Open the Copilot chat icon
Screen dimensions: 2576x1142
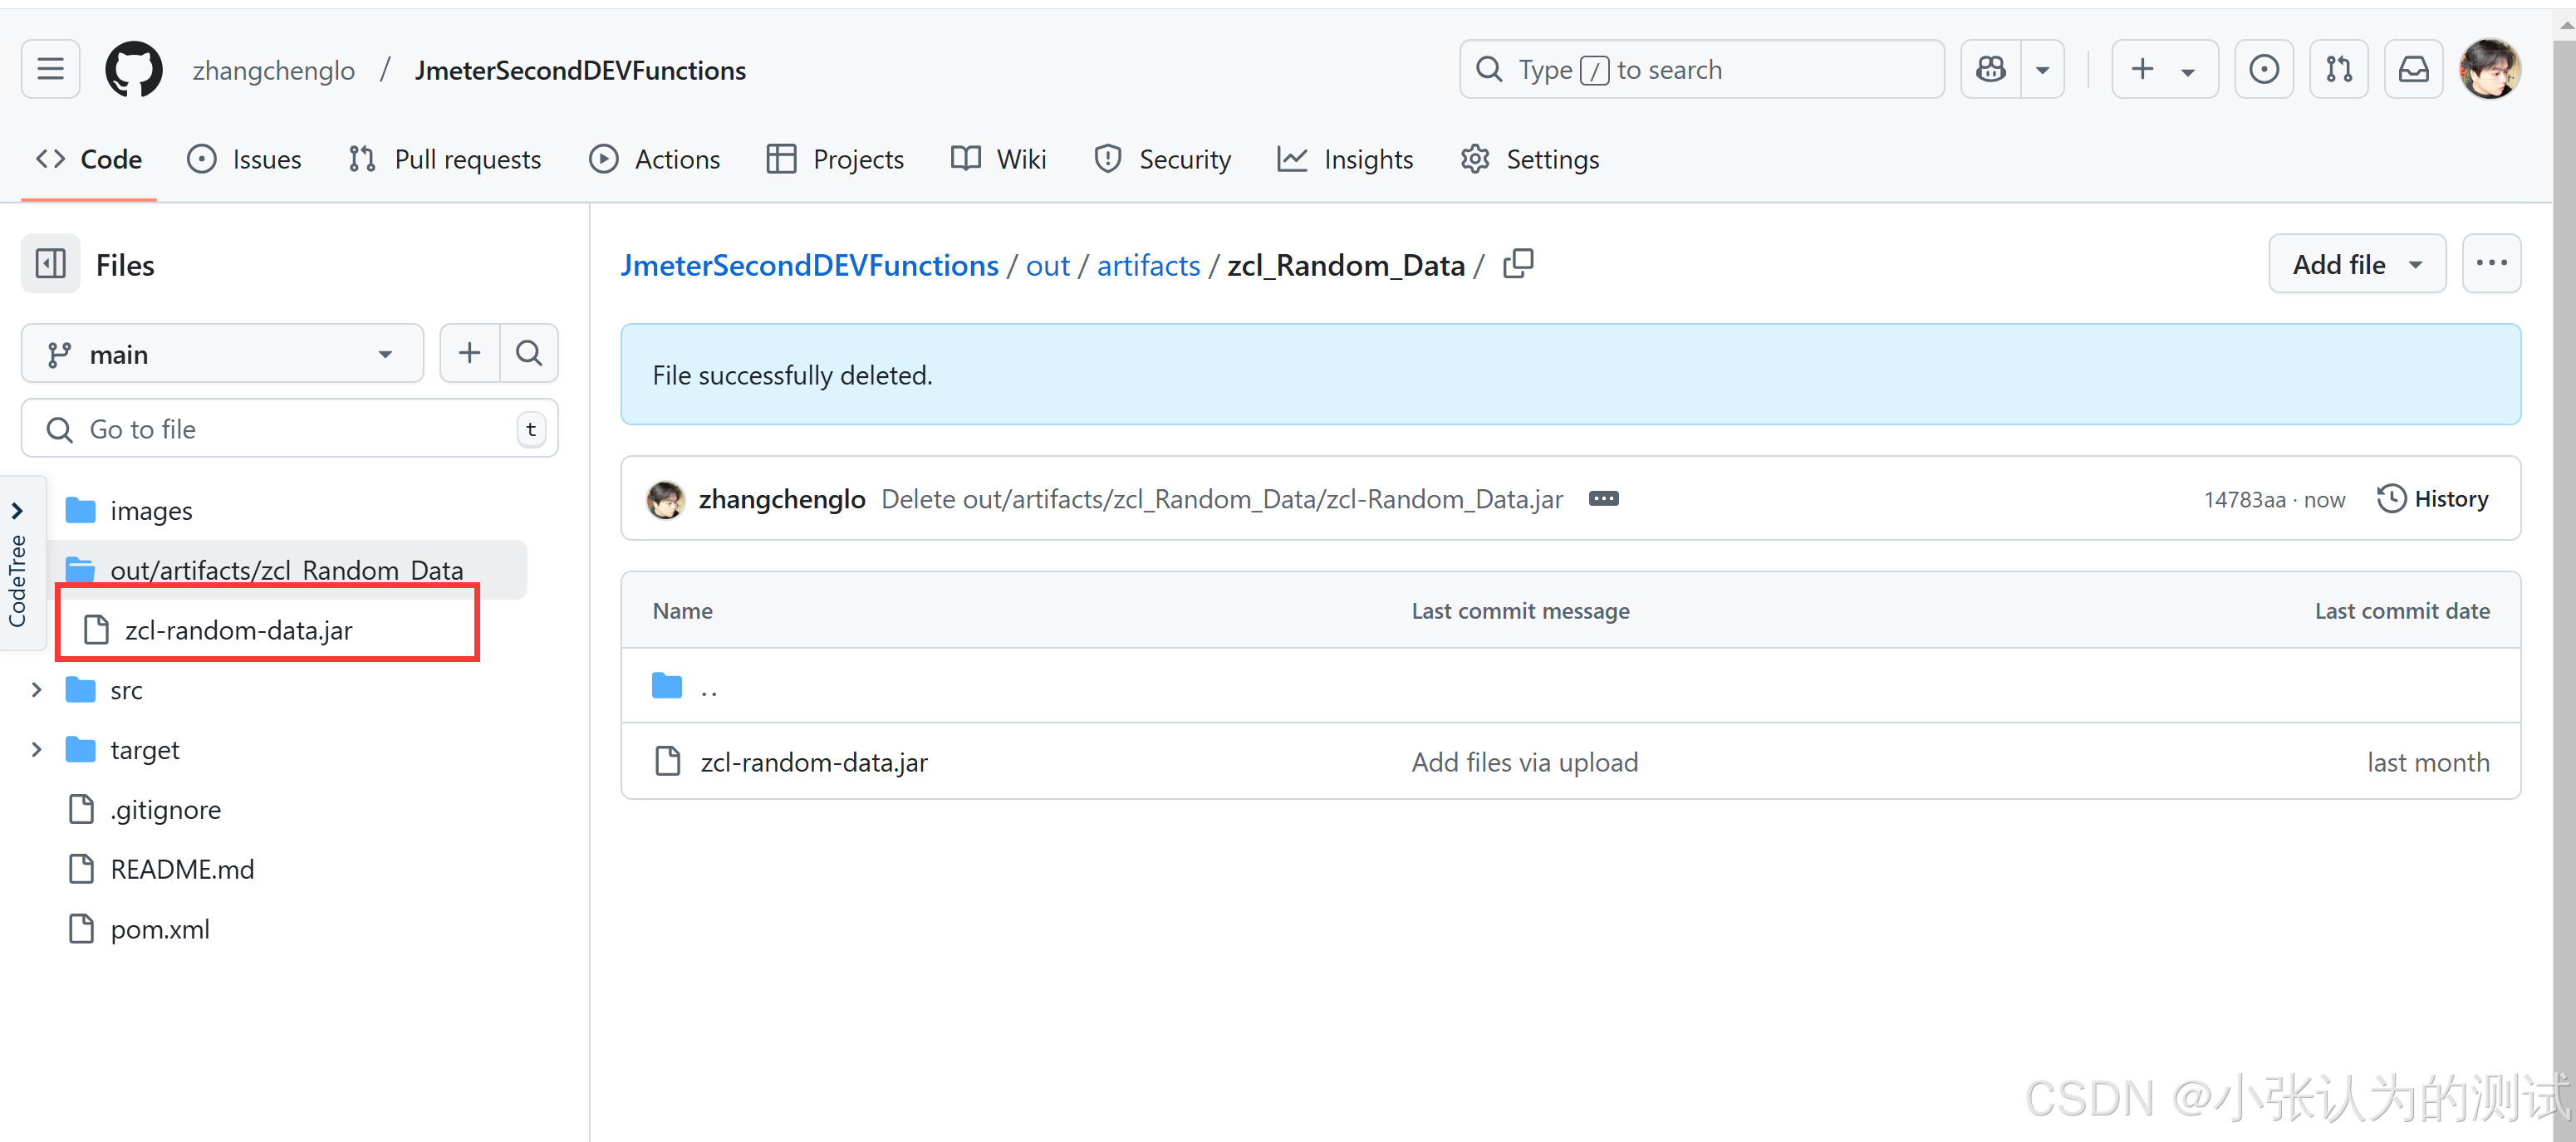point(1990,69)
